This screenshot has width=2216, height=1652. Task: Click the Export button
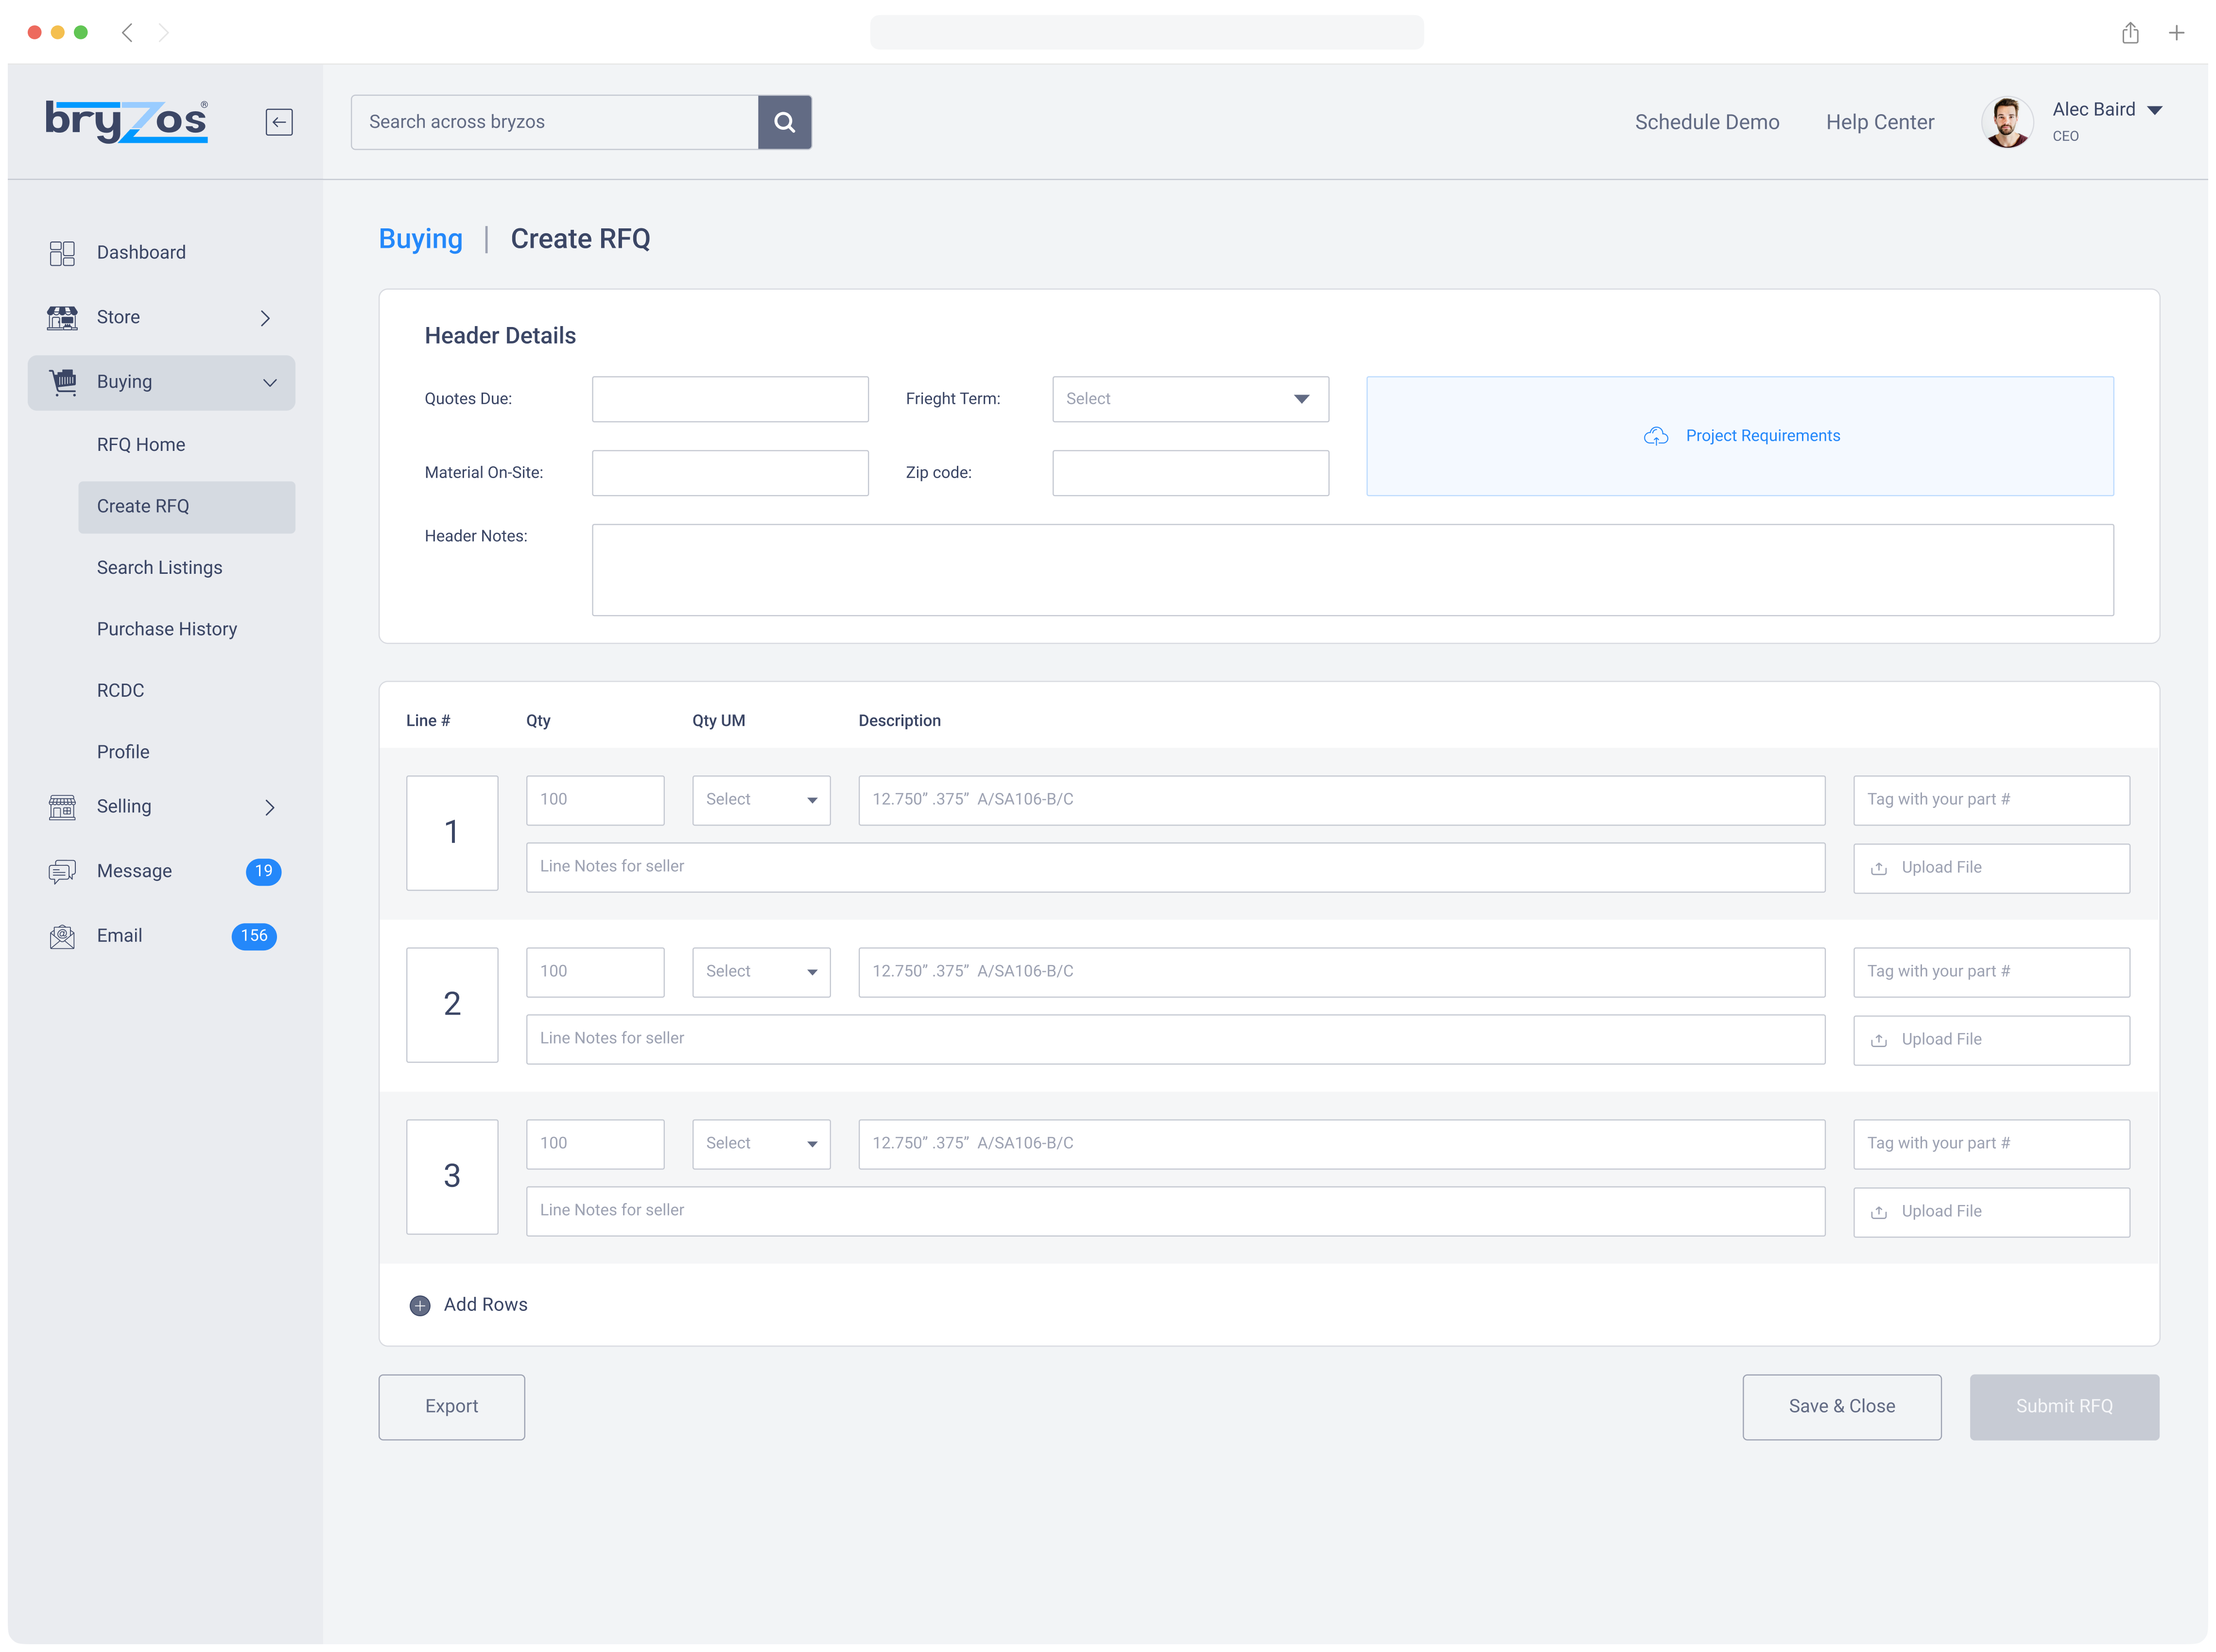[x=451, y=1407]
